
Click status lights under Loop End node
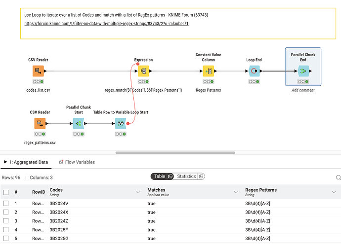point(254,81)
